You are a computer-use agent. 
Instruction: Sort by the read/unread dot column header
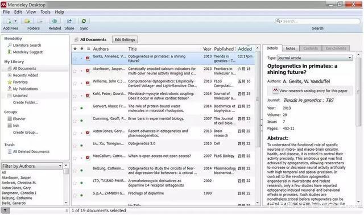pos(82,49)
